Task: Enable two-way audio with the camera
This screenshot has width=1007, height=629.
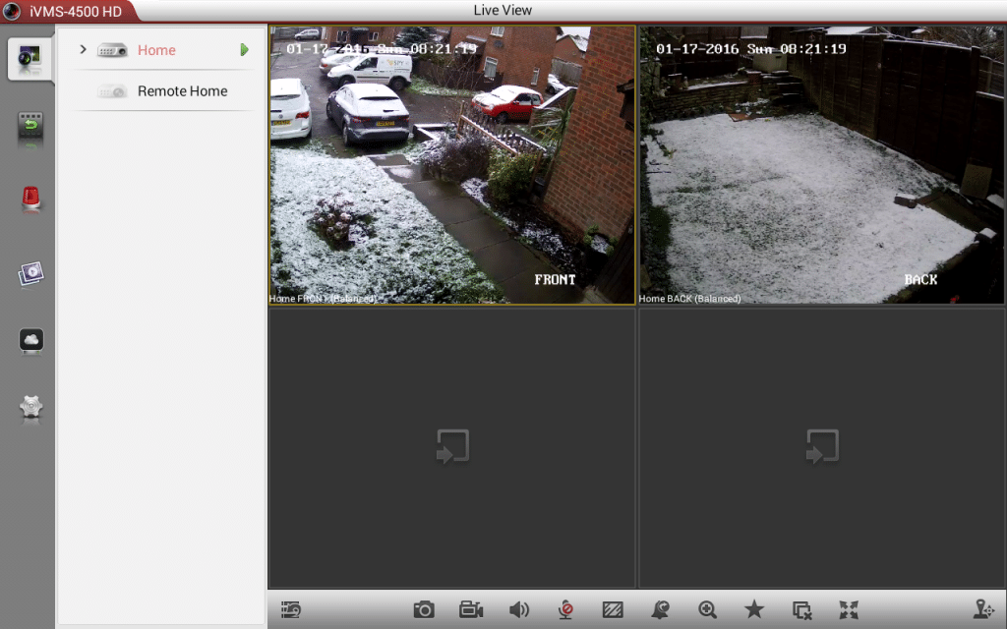Action: pos(565,609)
